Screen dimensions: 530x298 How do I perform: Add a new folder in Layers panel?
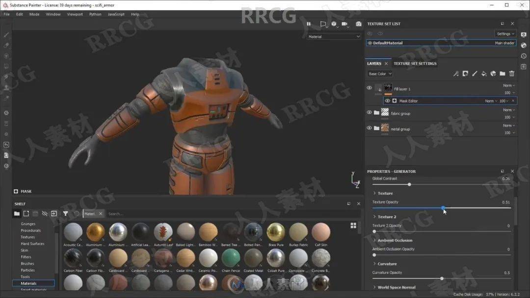point(503,74)
